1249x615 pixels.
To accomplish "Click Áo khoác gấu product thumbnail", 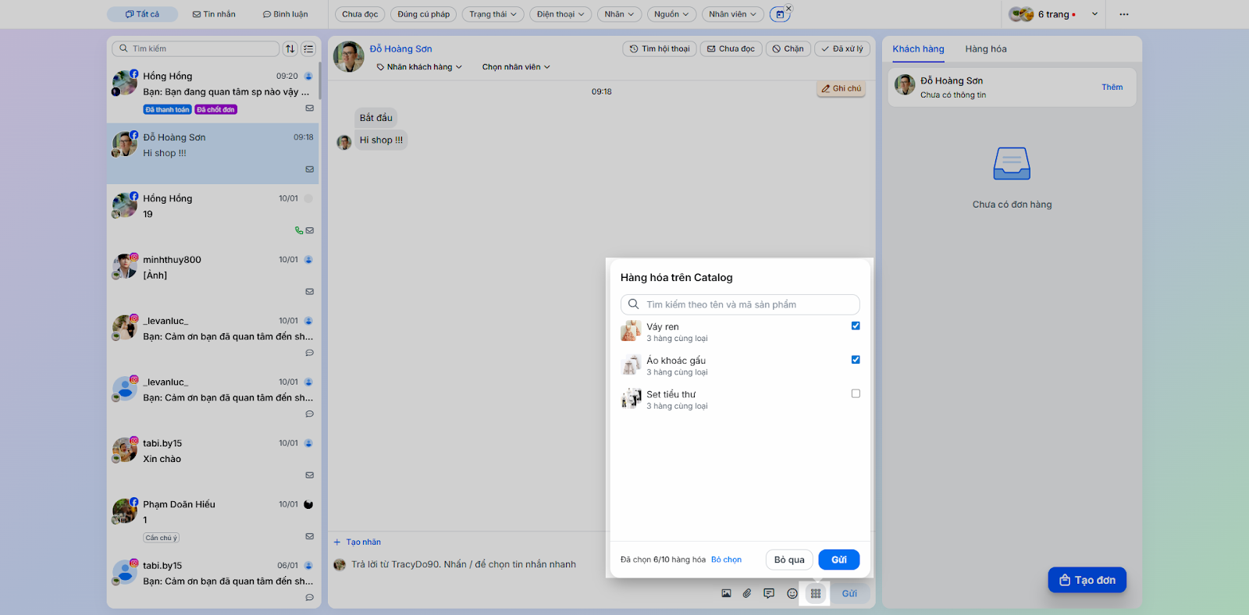I will coord(631,364).
